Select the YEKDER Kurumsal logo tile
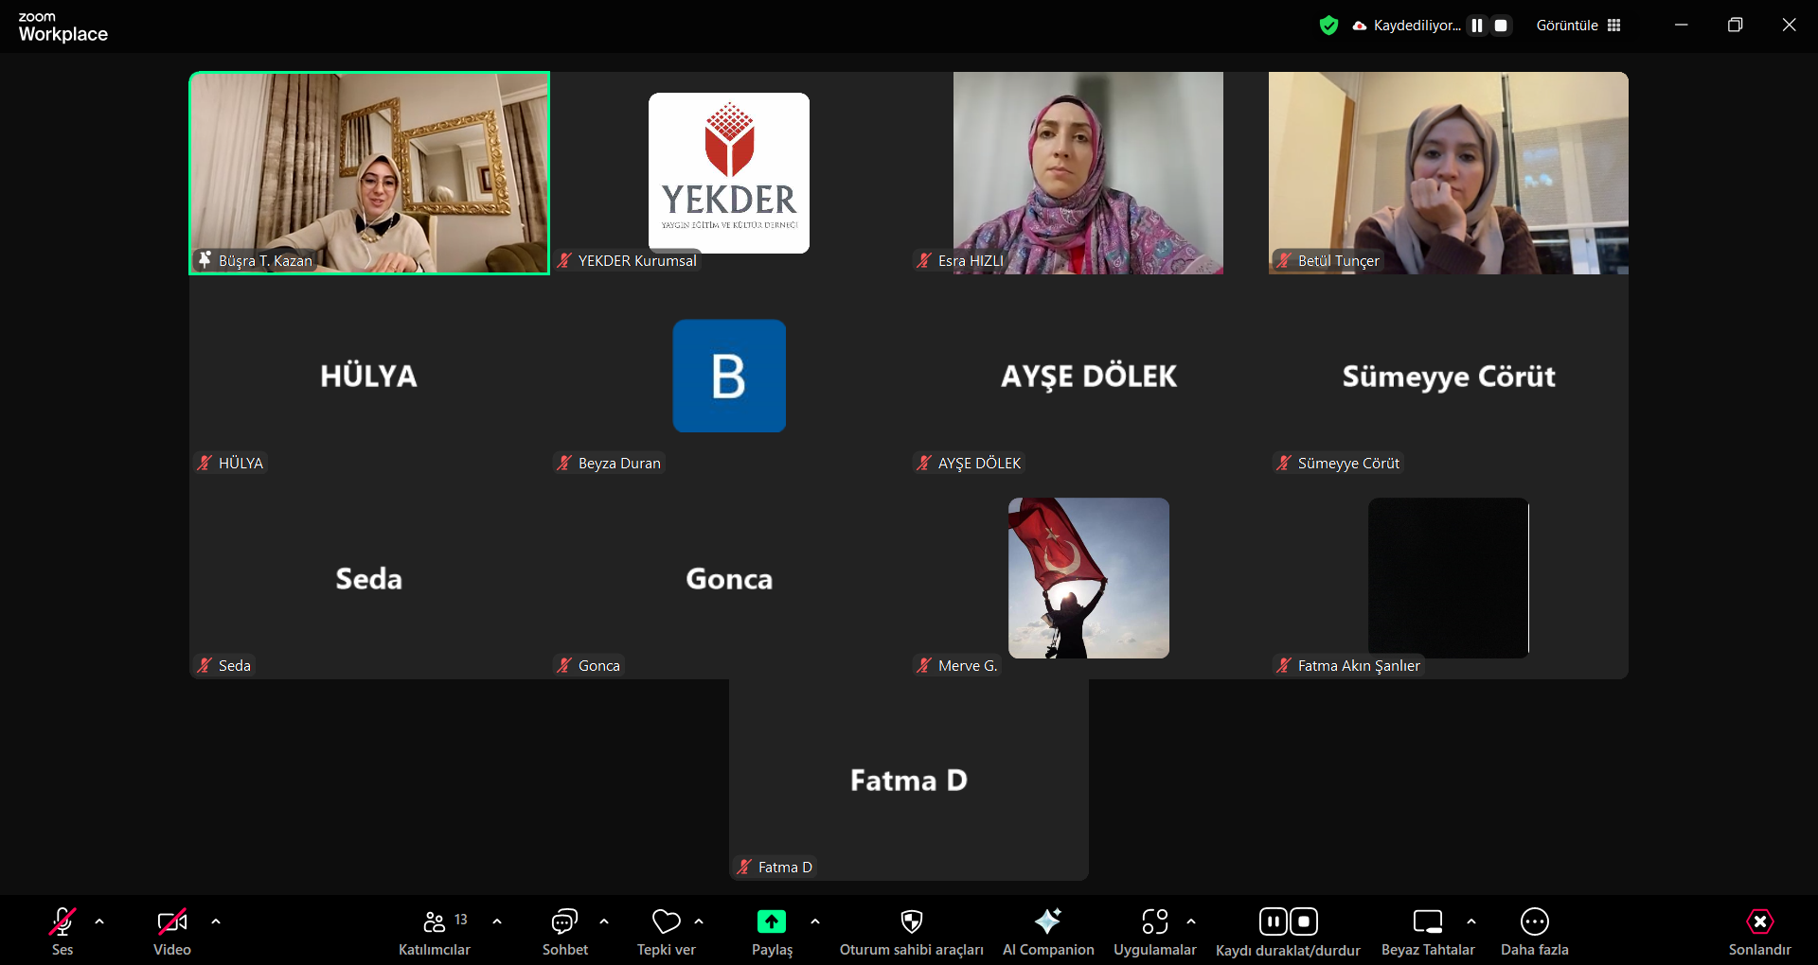 tap(729, 173)
